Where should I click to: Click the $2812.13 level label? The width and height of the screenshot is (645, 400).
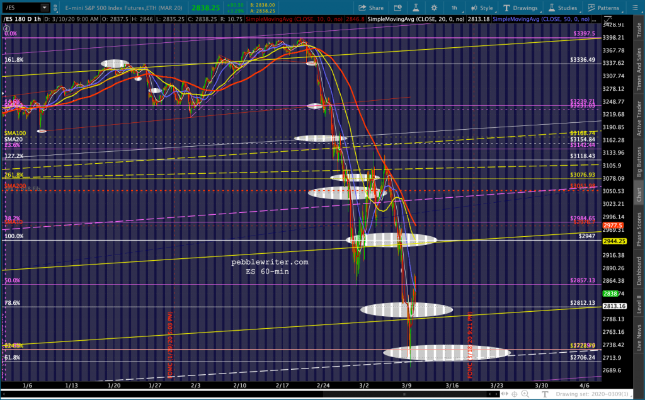point(583,302)
